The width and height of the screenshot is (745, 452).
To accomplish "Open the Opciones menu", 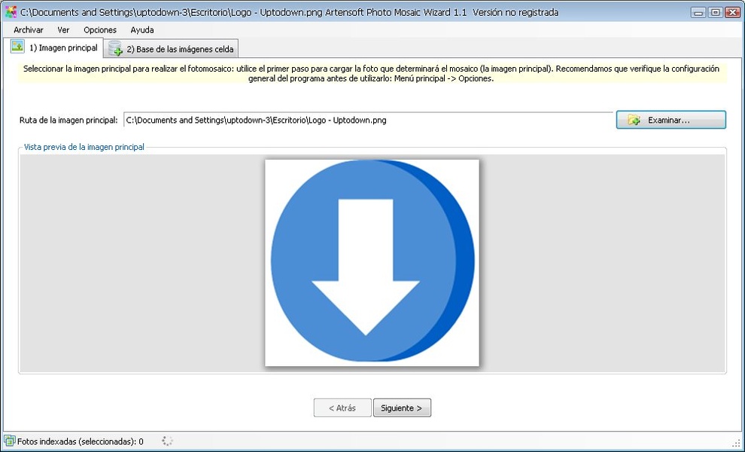I will point(100,30).
